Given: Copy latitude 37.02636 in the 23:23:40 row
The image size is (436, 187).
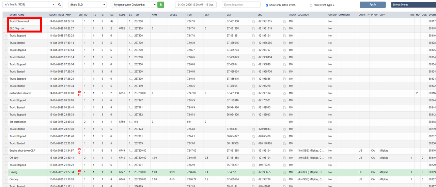Looking at the screenshot, I should [253, 129].
